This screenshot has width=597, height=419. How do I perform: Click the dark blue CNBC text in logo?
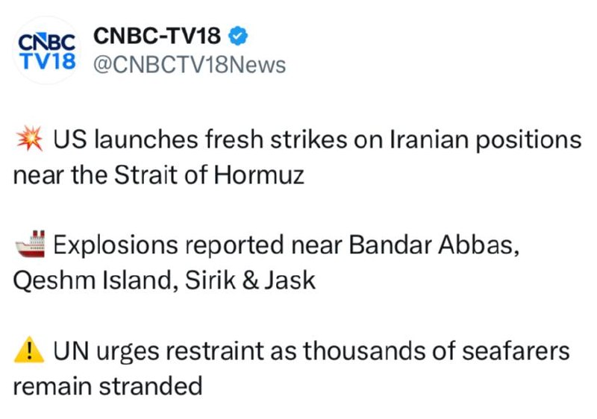click(47, 42)
